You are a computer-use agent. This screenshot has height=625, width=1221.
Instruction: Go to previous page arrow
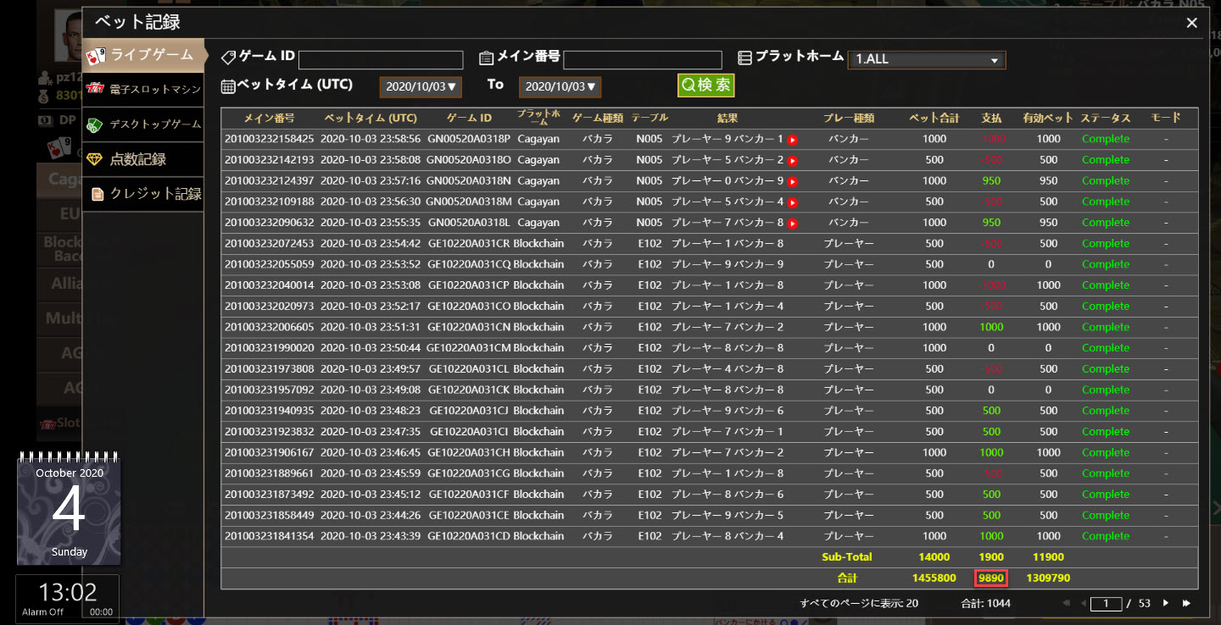[1084, 603]
